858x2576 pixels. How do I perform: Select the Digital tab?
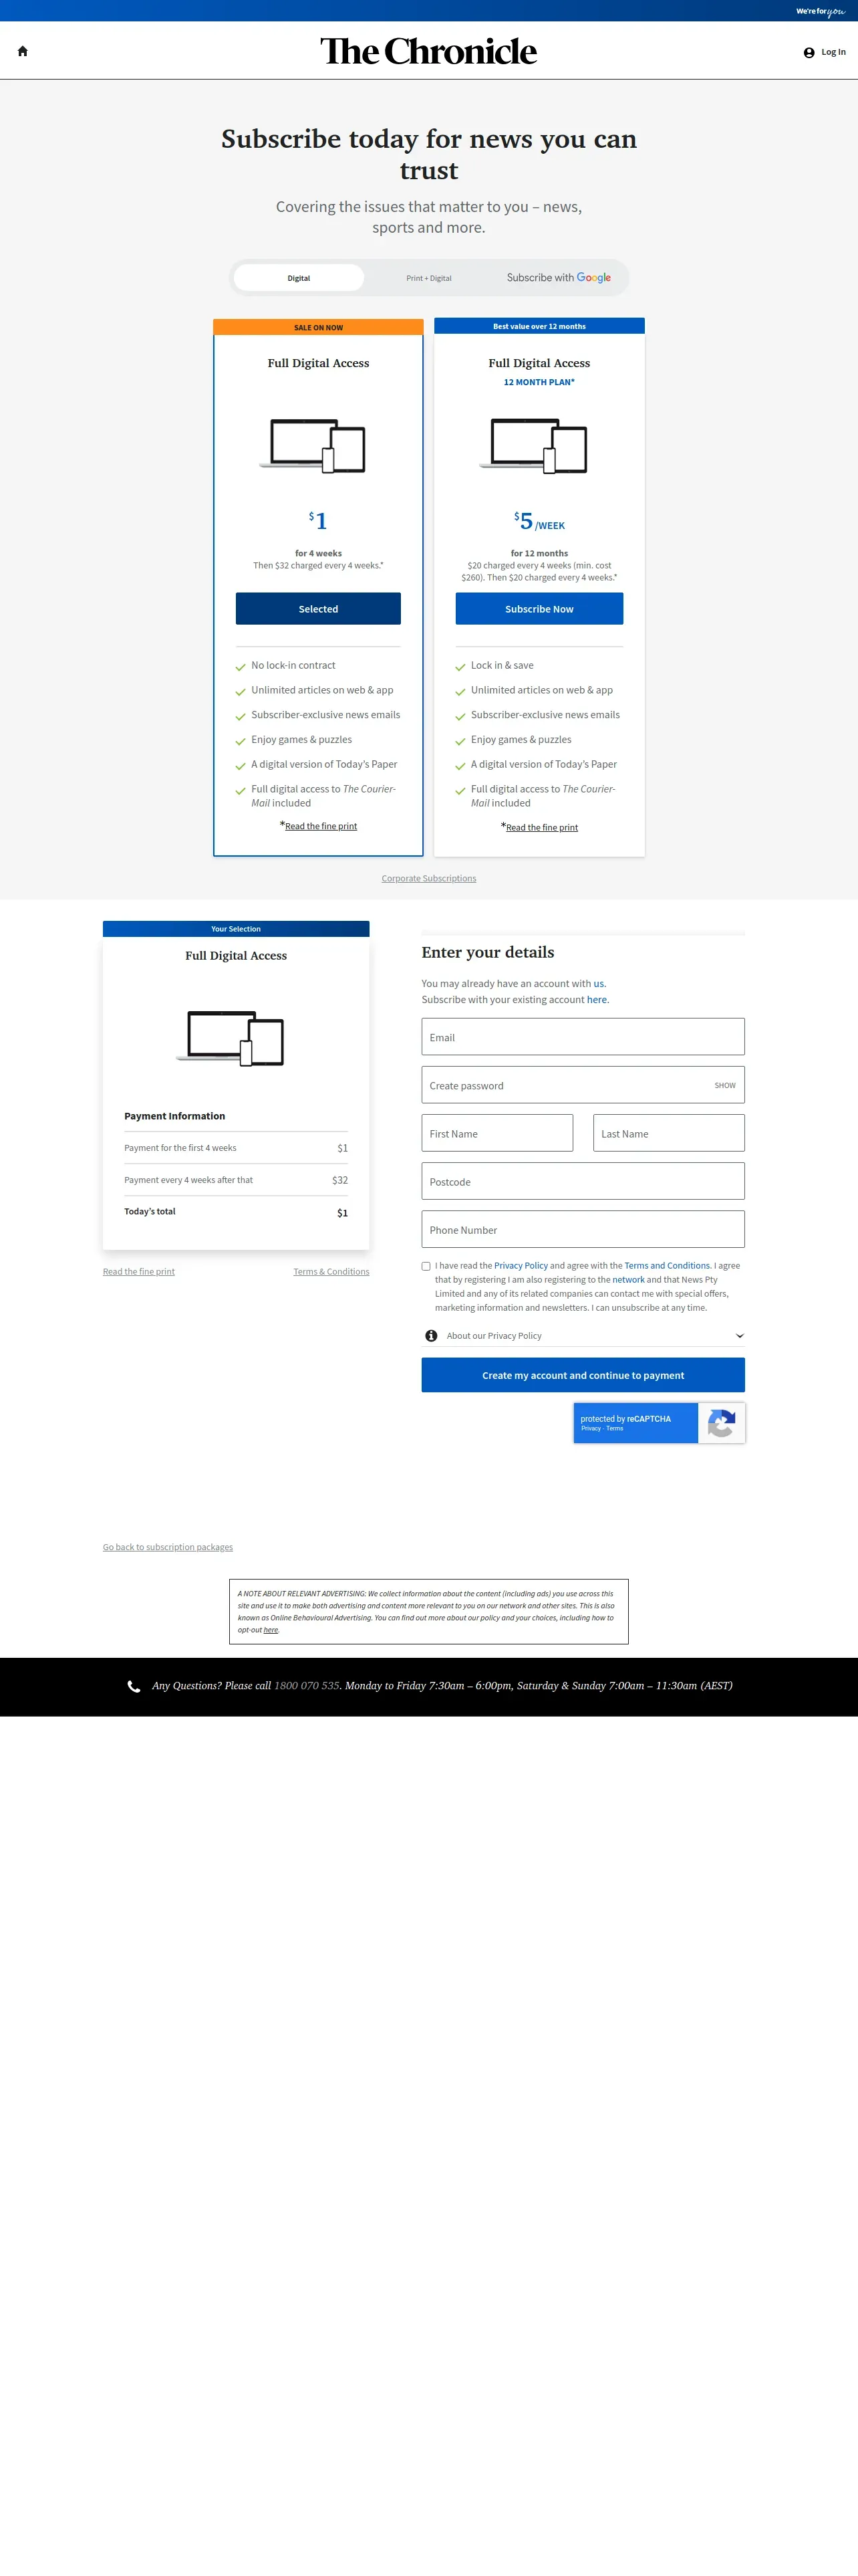click(299, 278)
